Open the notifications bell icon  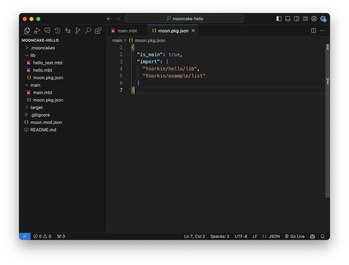[323, 236]
